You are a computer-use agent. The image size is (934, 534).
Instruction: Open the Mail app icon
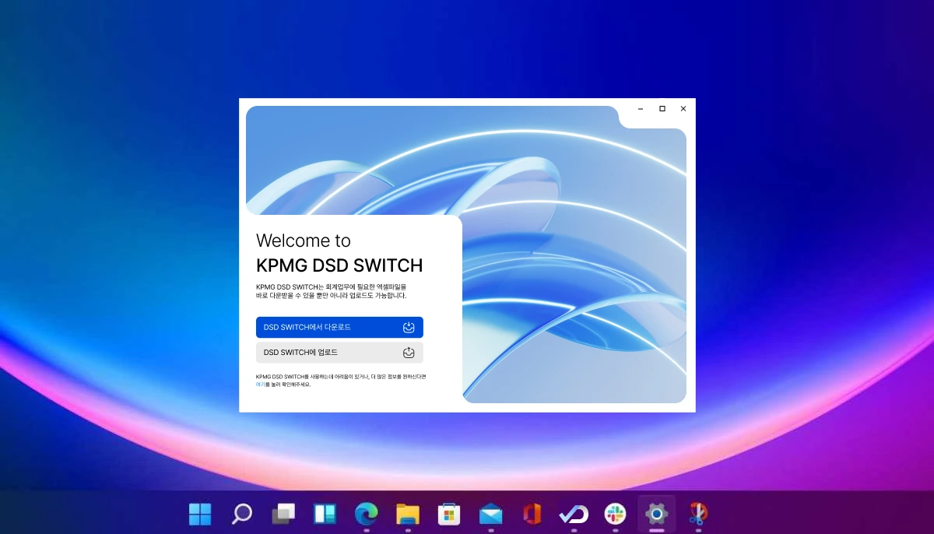click(x=490, y=514)
